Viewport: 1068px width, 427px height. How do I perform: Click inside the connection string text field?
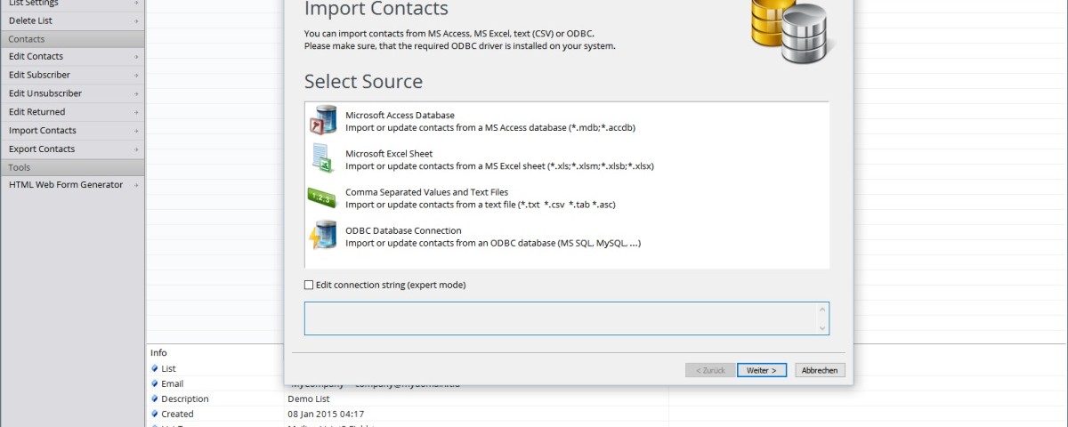point(561,318)
